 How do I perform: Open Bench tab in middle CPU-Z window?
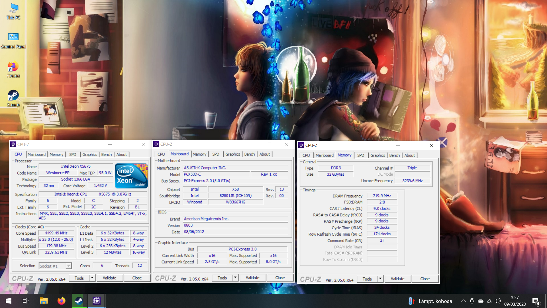tap(250, 154)
